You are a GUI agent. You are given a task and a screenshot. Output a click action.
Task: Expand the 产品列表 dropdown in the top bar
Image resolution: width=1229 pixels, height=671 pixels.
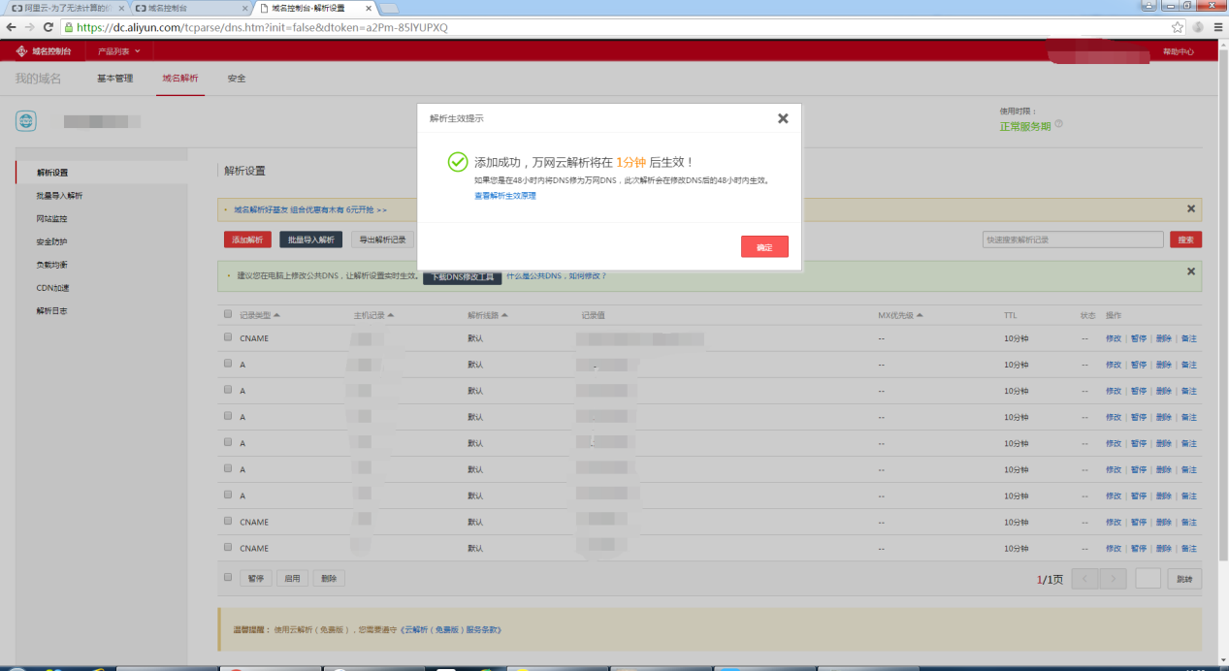[118, 51]
